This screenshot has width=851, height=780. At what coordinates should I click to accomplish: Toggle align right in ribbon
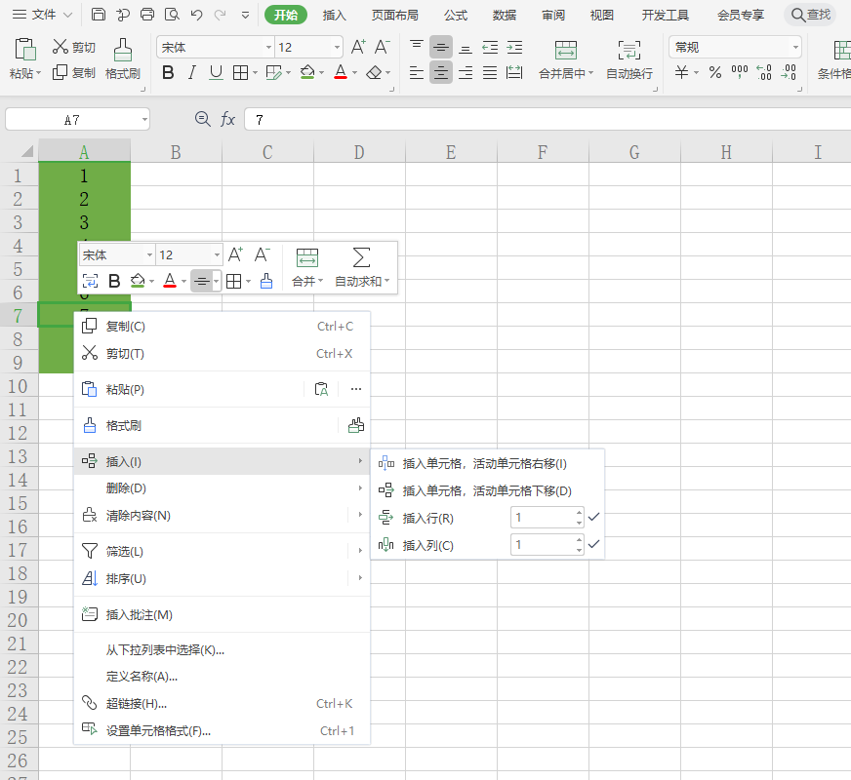tap(466, 72)
